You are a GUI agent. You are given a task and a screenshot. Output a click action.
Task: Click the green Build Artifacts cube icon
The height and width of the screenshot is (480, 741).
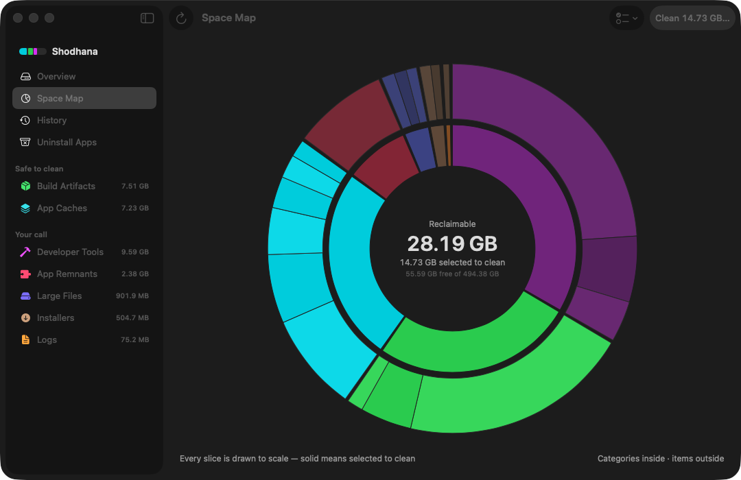pos(25,186)
